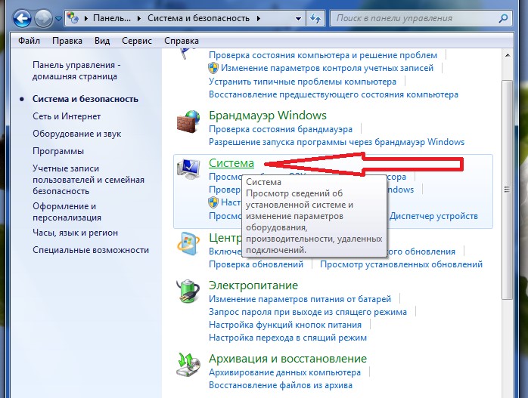Go to Панель управления домашняя страница
Viewport: 528px width, 398px height.
pyautogui.click(x=76, y=70)
